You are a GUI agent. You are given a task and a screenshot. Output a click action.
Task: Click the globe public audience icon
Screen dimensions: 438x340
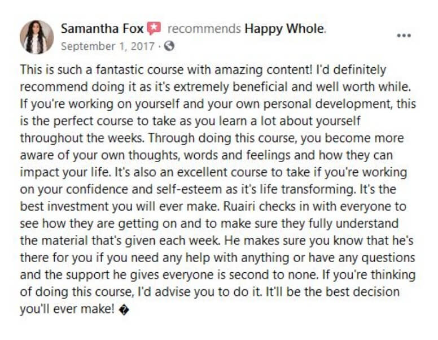click(169, 46)
